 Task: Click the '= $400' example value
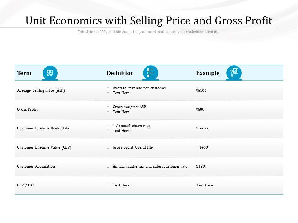point(202,147)
